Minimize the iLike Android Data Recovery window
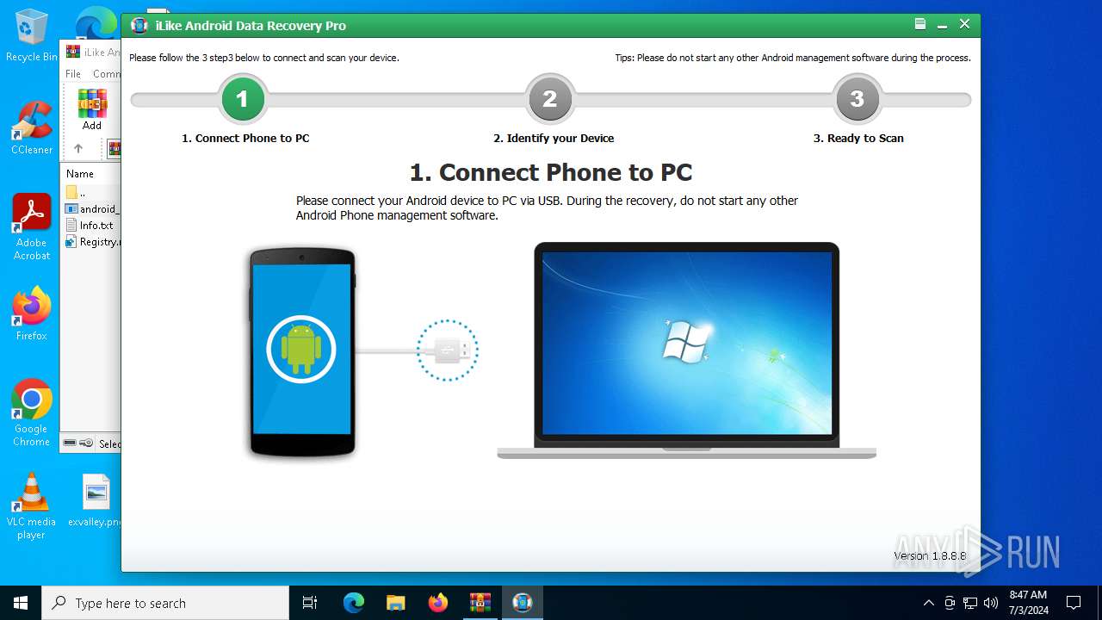The width and height of the screenshot is (1102, 620). pyautogui.click(x=943, y=25)
